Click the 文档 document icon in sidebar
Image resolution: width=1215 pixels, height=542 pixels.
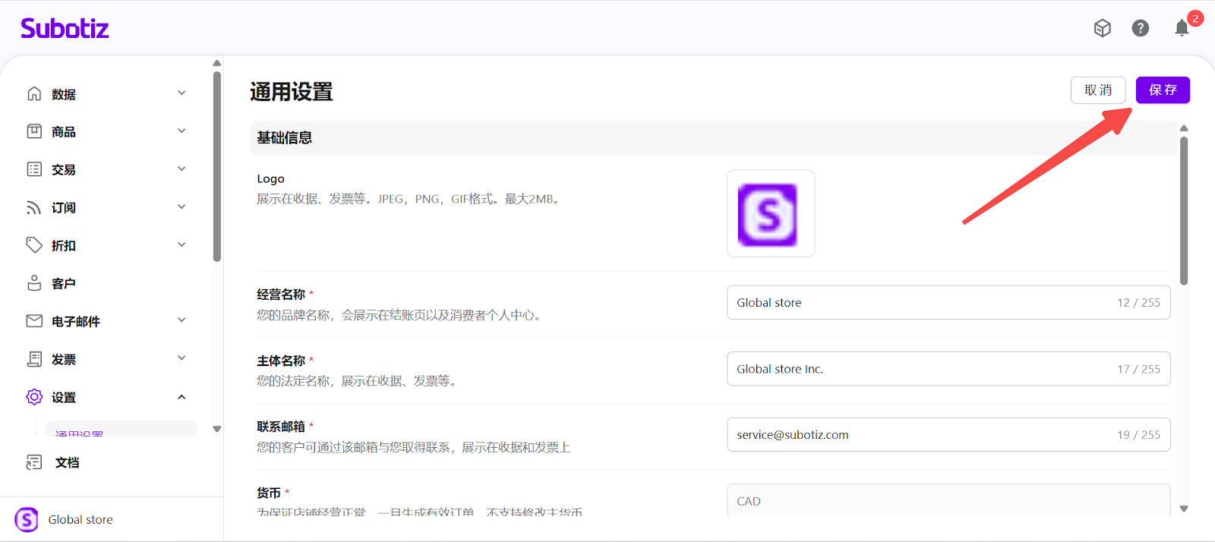pos(34,462)
